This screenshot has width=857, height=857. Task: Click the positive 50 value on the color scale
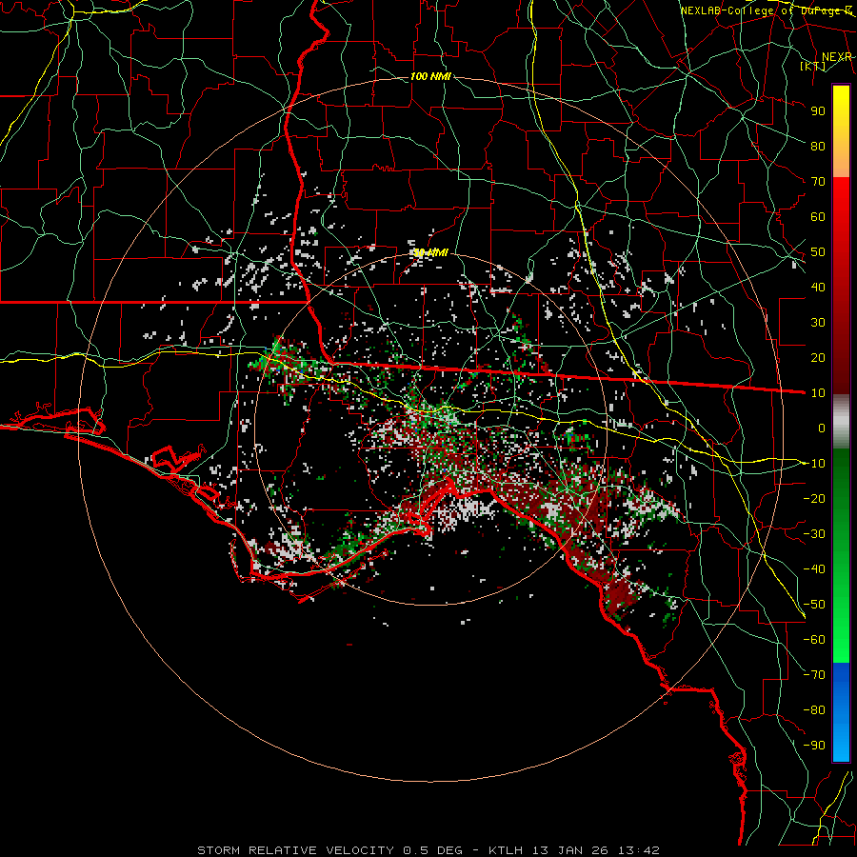pos(818,252)
